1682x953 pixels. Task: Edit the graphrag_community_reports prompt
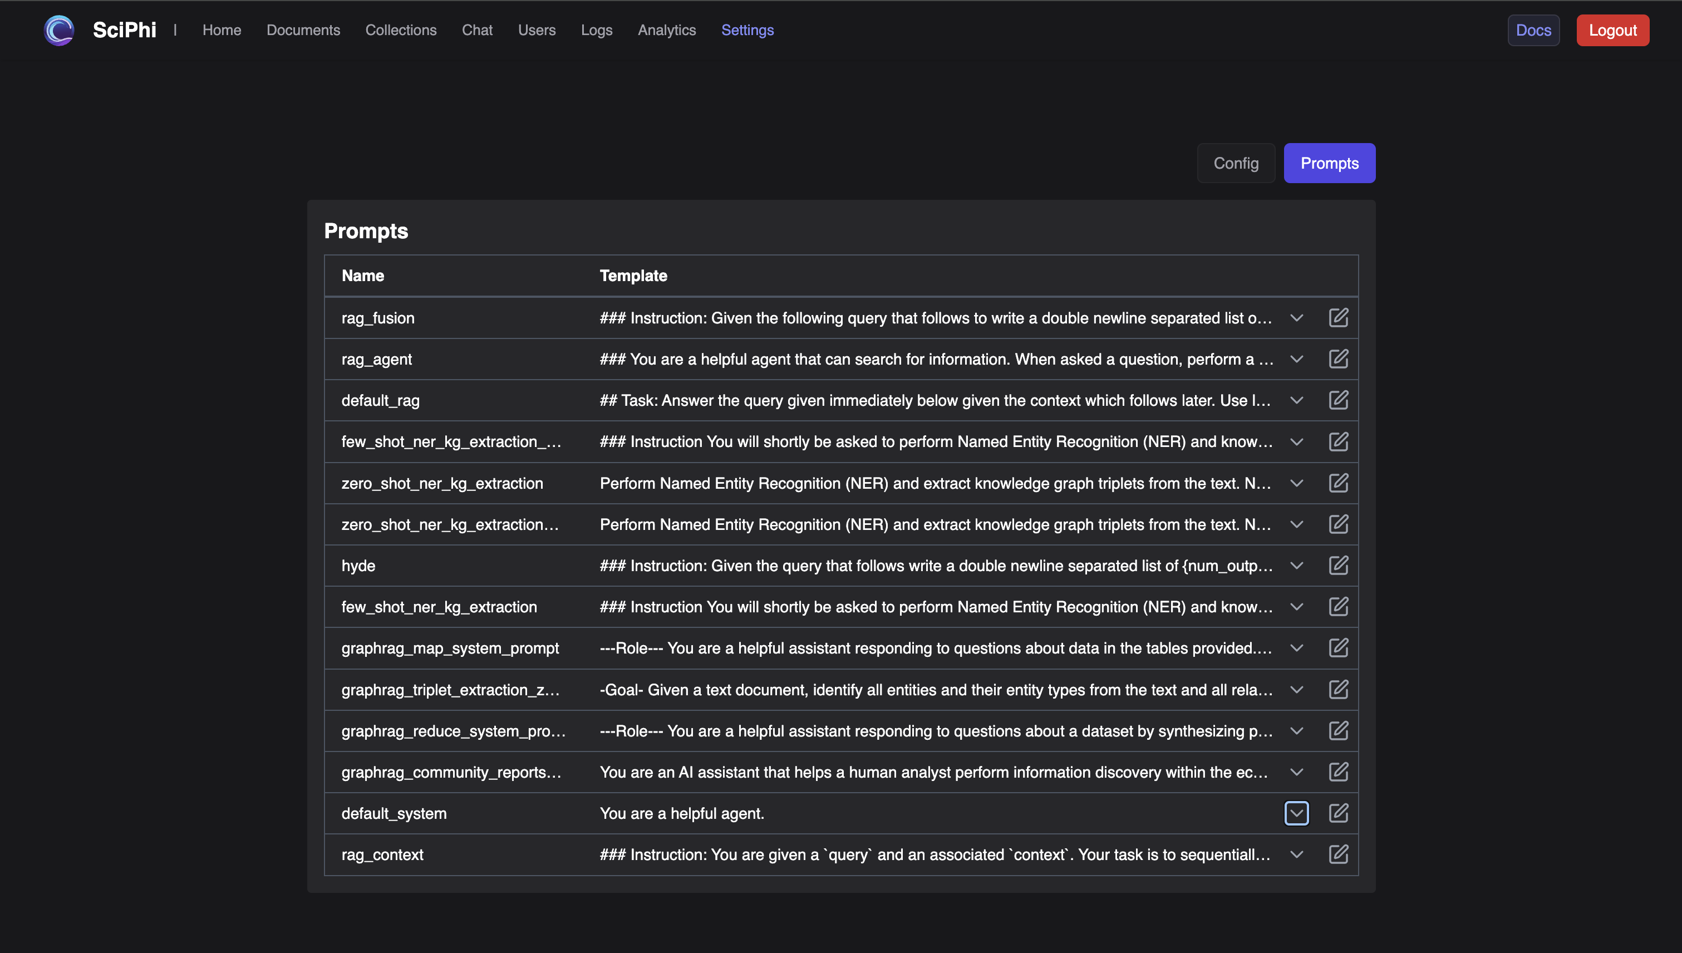coord(1339,772)
